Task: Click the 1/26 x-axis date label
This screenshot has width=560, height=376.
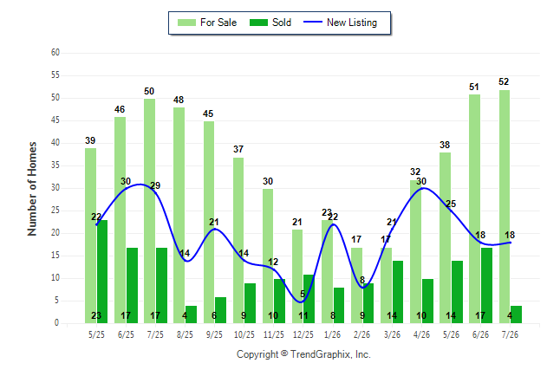Action: click(332, 334)
